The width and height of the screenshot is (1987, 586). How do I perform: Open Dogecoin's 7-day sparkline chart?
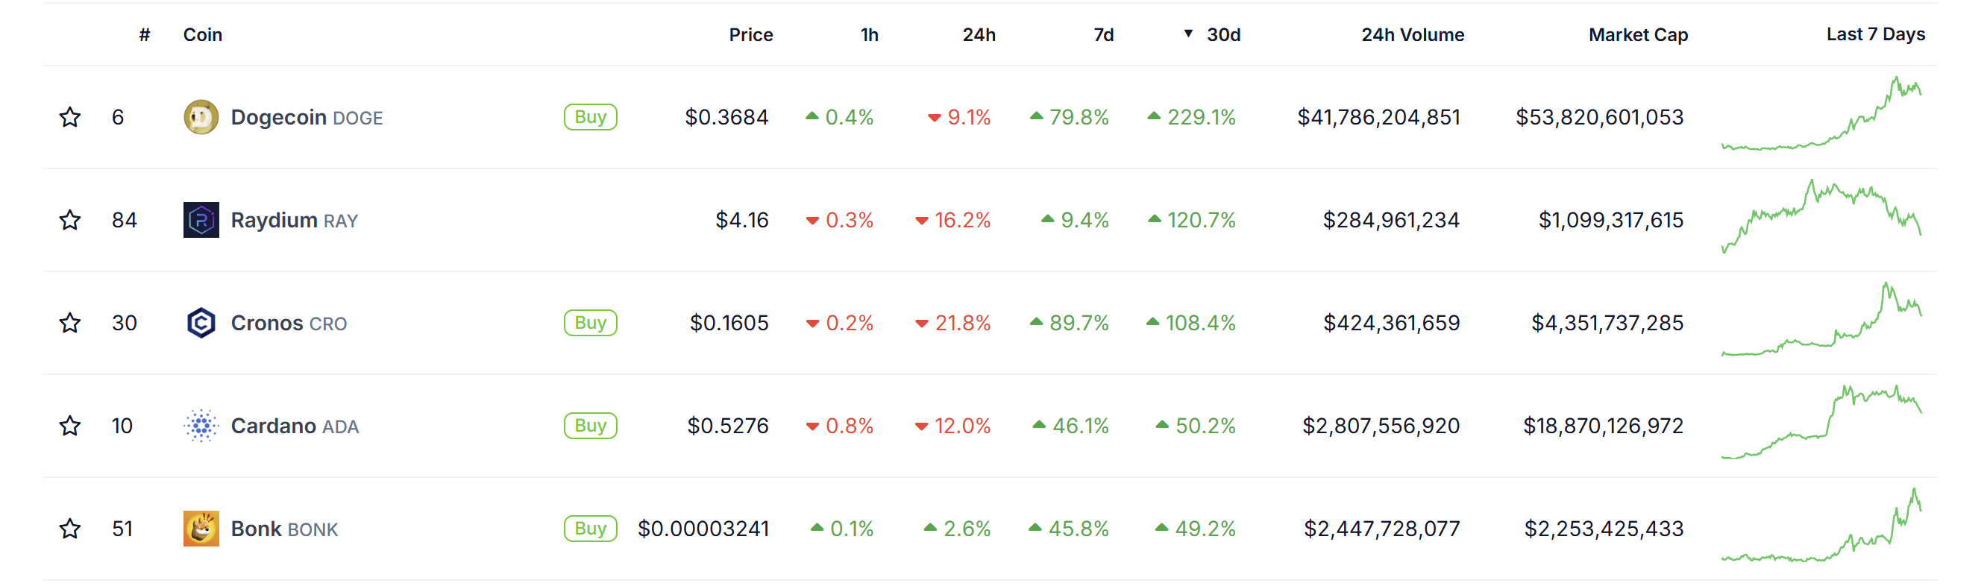(1821, 116)
